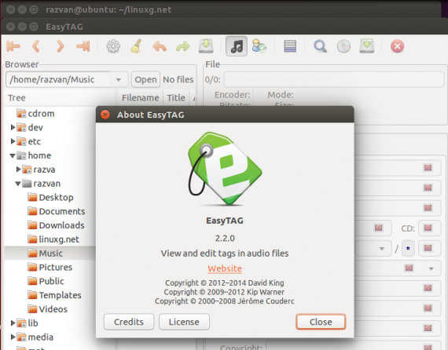The image size is (448, 350).
Task: Open the track number dropdown arrow
Action: (382, 249)
